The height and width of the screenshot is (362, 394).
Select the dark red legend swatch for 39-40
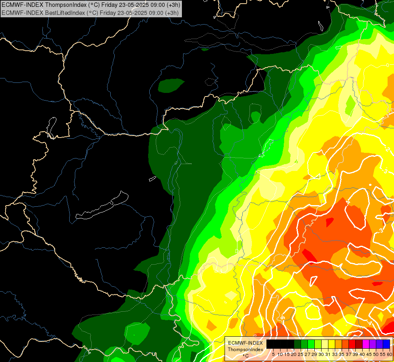pyautogui.click(x=359, y=344)
